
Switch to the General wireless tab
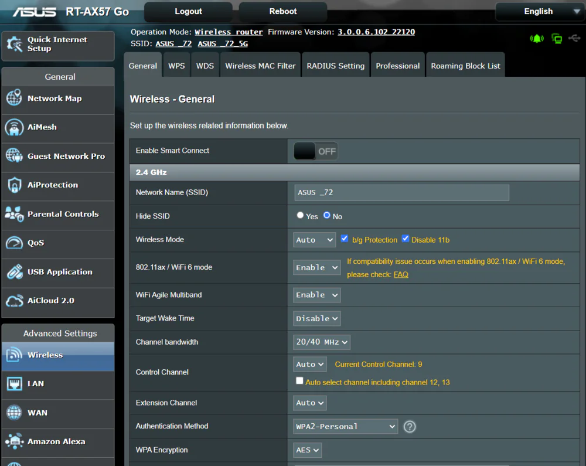[143, 66]
